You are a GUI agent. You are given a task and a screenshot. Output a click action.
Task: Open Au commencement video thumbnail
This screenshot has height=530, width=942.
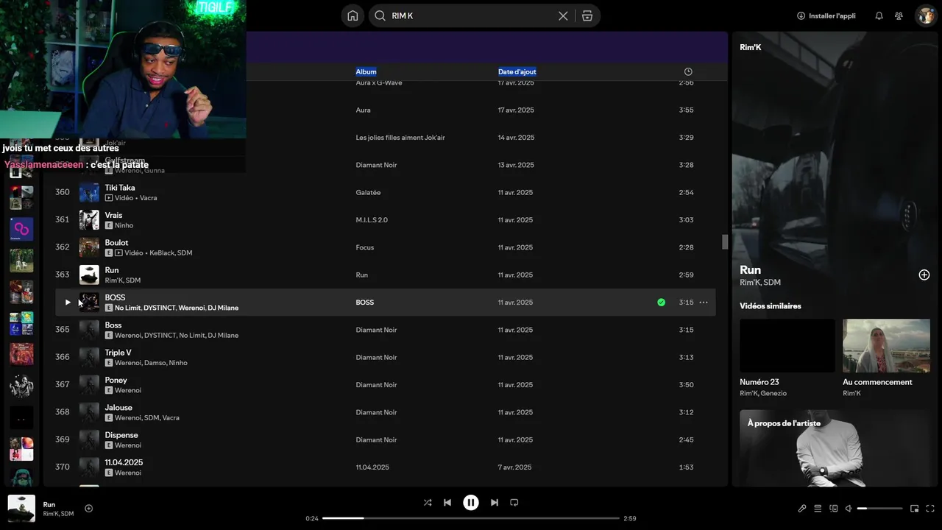click(886, 344)
